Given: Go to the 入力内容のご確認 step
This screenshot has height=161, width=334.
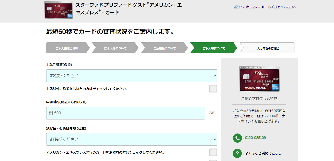Looking at the screenshot, I should [267, 48].
